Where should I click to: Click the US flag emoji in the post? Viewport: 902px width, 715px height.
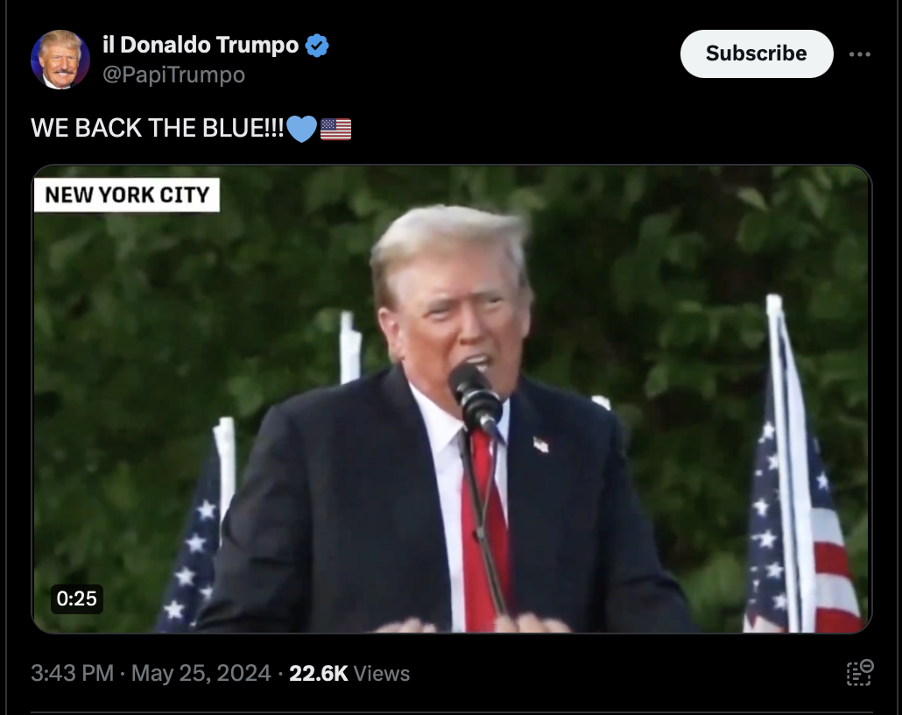coord(336,129)
